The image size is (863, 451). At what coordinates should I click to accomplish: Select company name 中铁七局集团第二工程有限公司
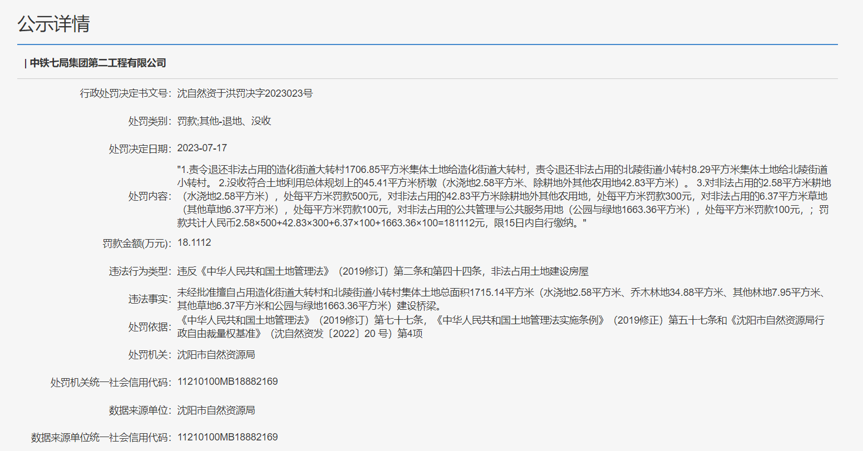point(98,63)
